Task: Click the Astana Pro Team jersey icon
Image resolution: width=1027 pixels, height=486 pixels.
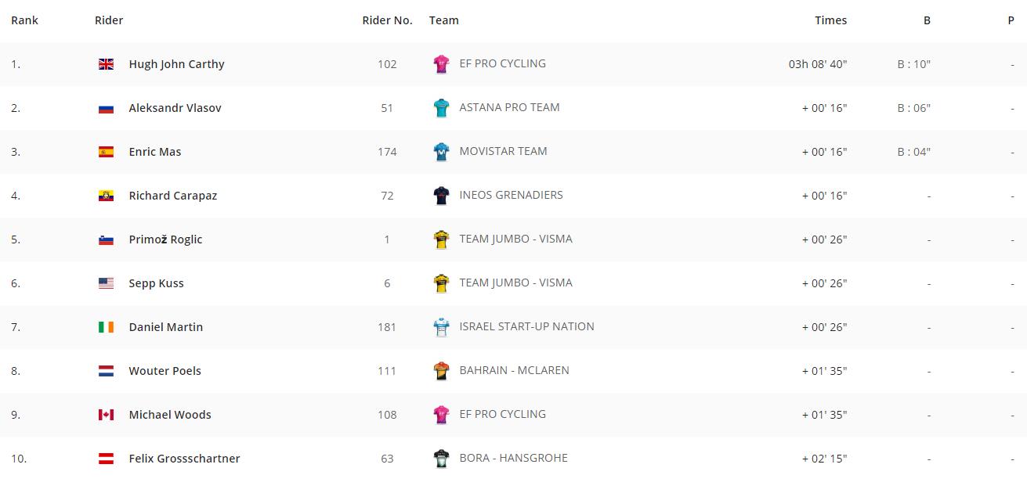Action: pos(441,108)
